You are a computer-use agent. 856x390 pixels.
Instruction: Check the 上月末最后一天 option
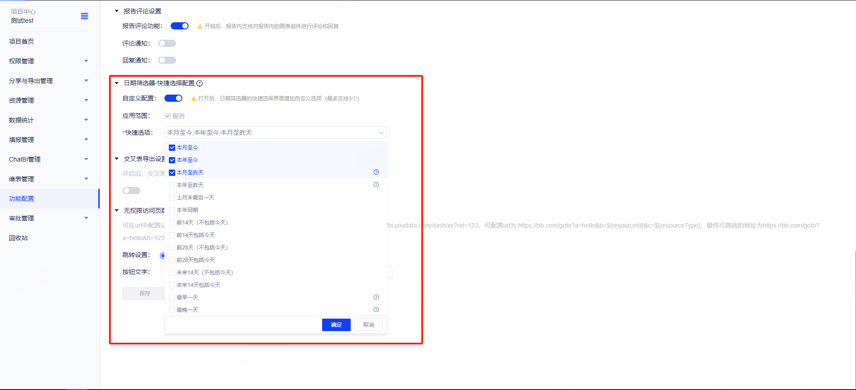pos(172,198)
